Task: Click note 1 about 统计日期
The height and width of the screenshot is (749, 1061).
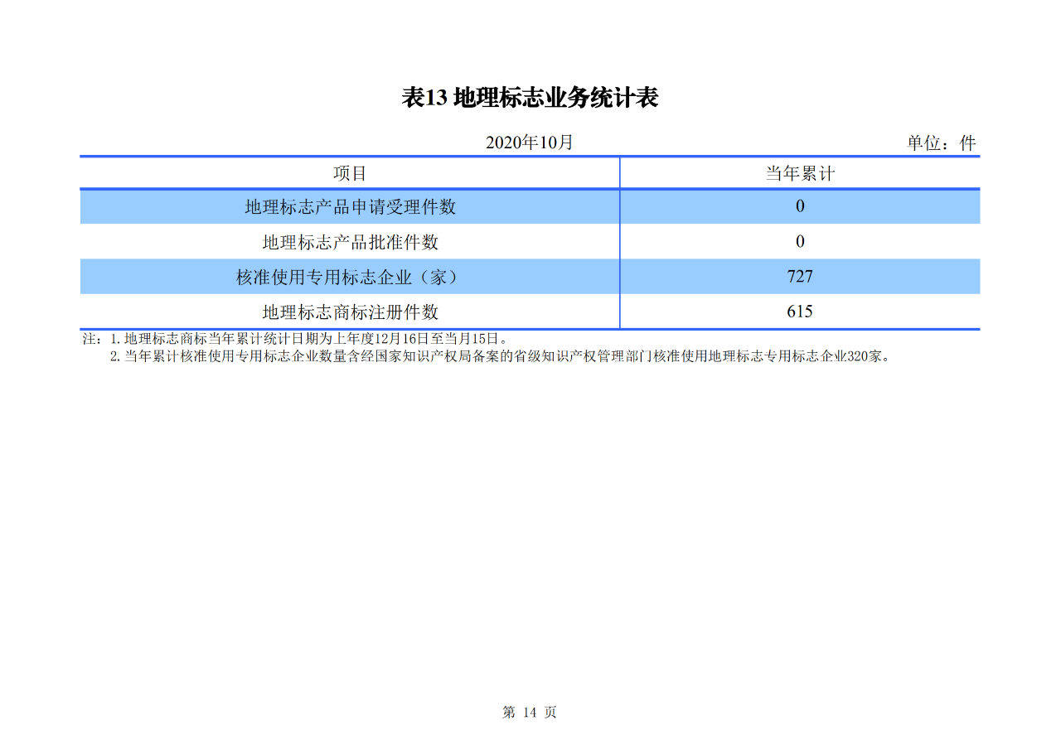Action: [308, 339]
